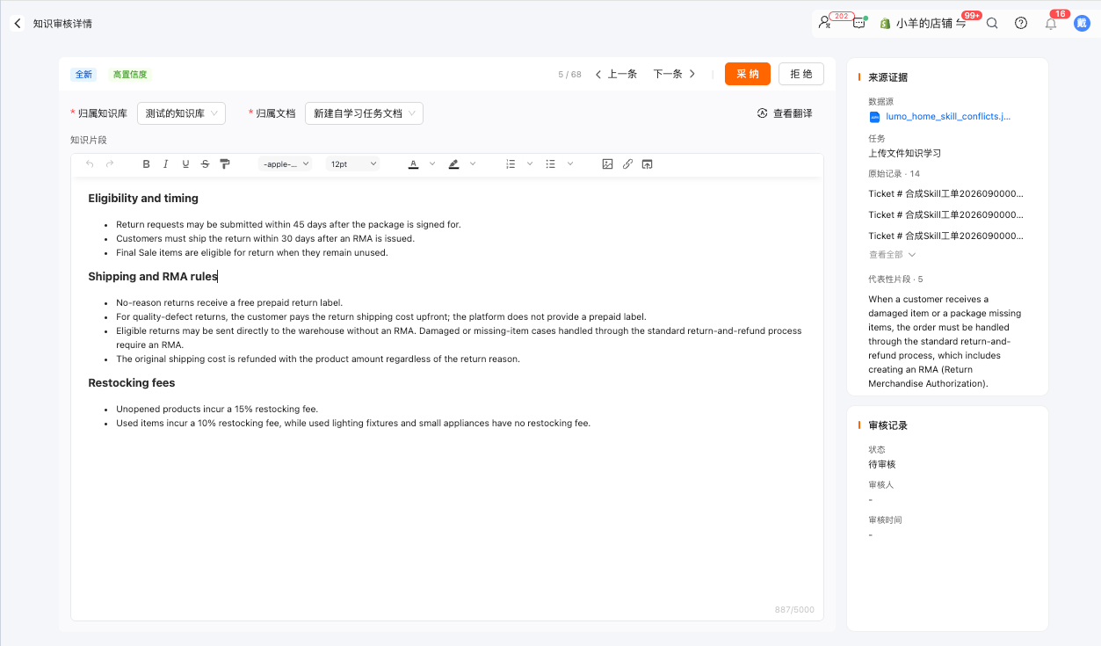Viewport: 1101px width, 646px height.
Task: Insert an image into the editor
Action: 607,164
